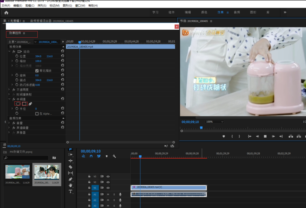The image size is (306, 208).
Task: Click the Extract button in program monitor
Action: pyautogui.click(x=299, y=136)
